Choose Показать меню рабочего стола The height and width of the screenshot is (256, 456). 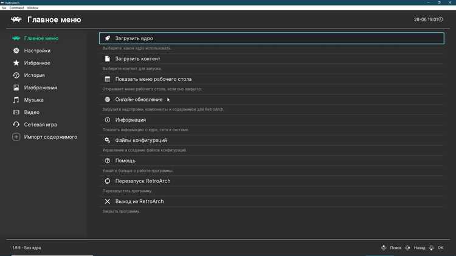tap(271, 79)
